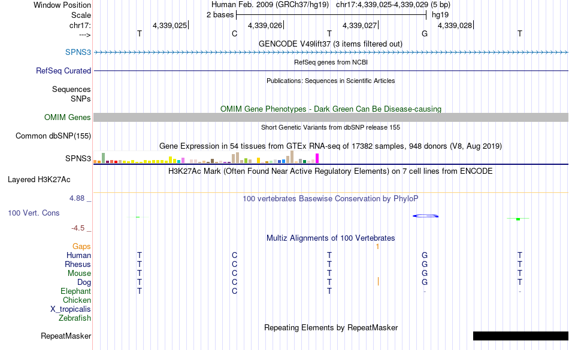Click the SPNS3 intron arrow line

click(331, 53)
